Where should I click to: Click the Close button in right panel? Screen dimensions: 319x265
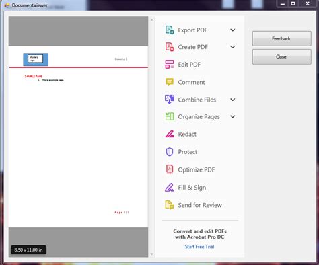pyautogui.click(x=281, y=57)
